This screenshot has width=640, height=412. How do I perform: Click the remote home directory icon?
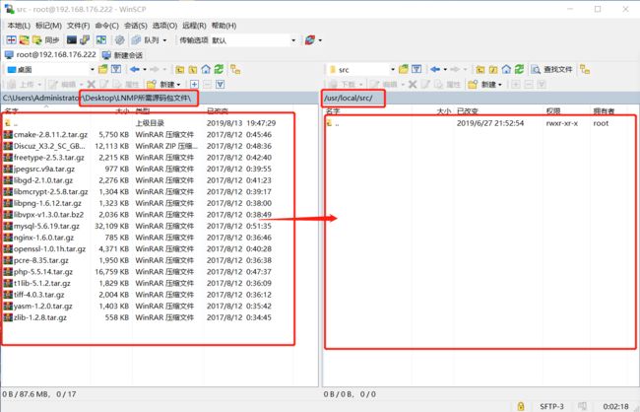coord(506,69)
